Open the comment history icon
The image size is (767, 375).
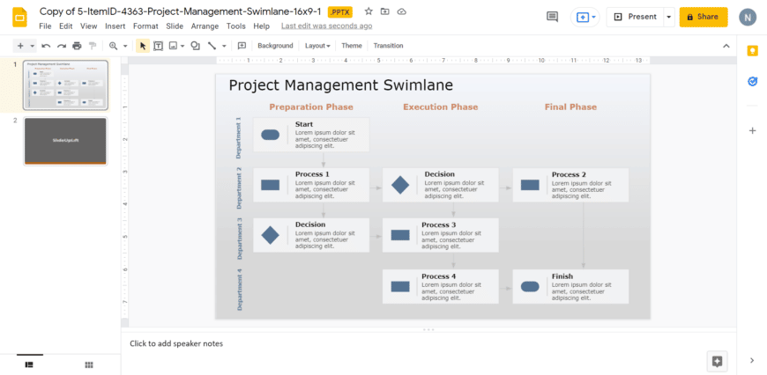click(x=552, y=17)
